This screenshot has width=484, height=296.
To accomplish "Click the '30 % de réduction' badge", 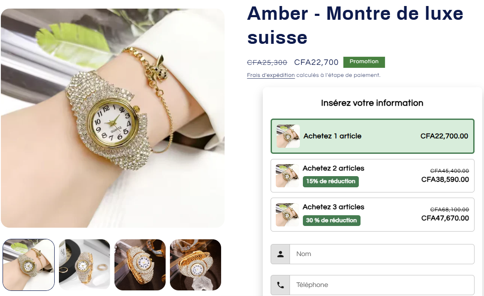I will tap(332, 220).
